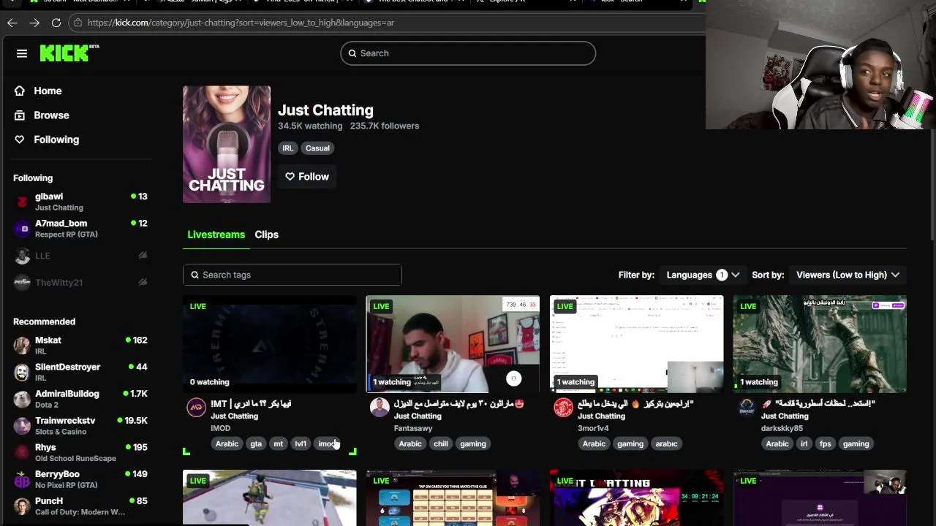This screenshot has height=526, width=936.
Task: Focus the top Search field
Action: coord(468,53)
